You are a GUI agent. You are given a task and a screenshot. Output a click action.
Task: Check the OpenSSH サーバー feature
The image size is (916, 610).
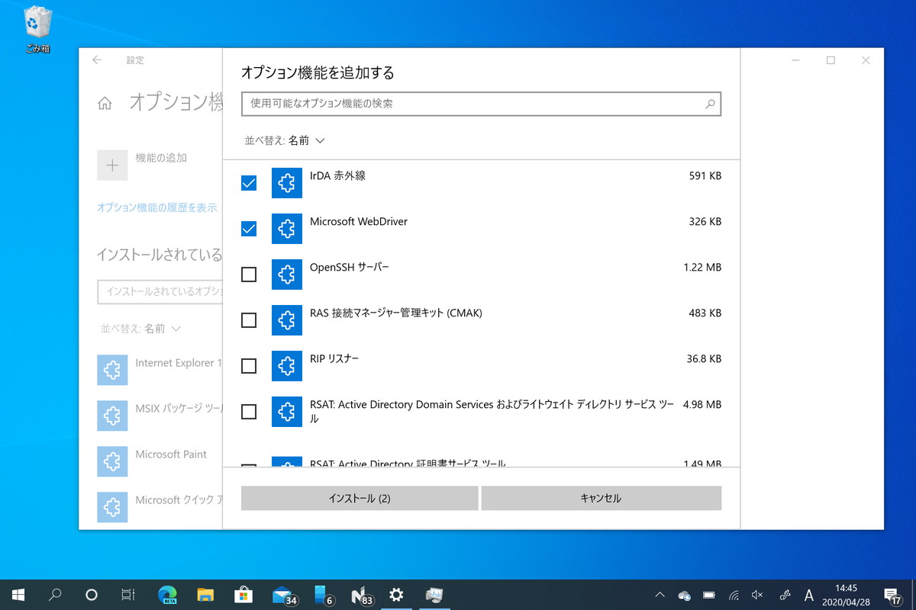click(248, 274)
